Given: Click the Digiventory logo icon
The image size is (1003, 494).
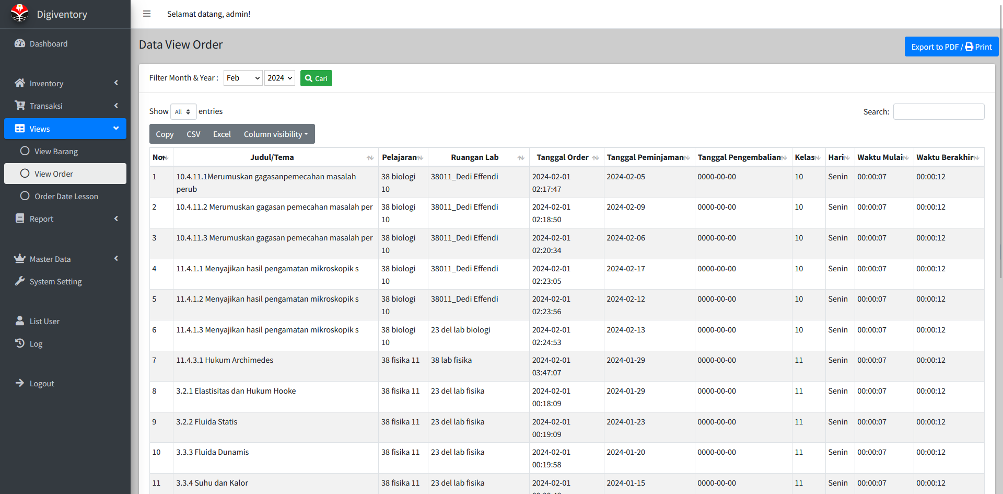Looking at the screenshot, I should 20,14.
